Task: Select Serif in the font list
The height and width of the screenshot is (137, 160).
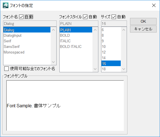Action: point(27,41)
